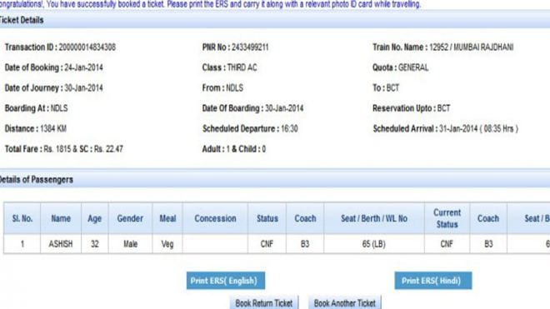The height and width of the screenshot is (309, 550).
Task: Select From station NDLS value
Action: [234, 88]
